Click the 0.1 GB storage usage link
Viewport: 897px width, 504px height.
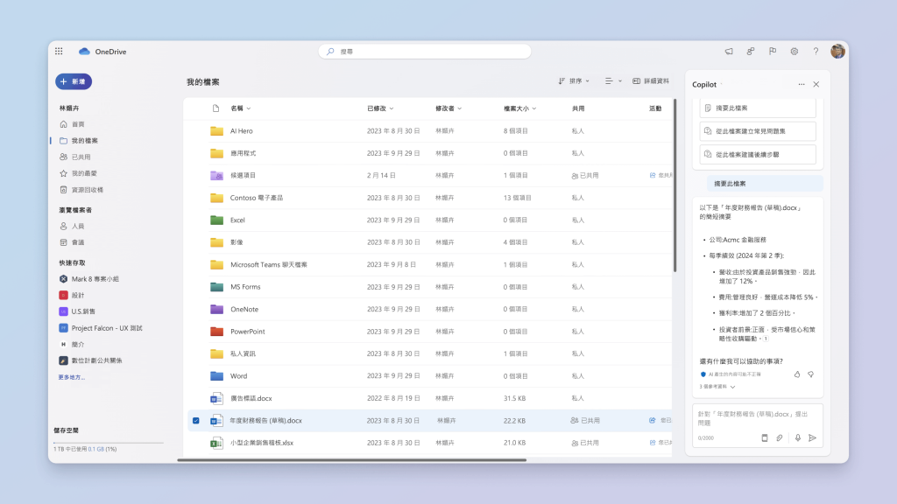pyautogui.click(x=96, y=449)
